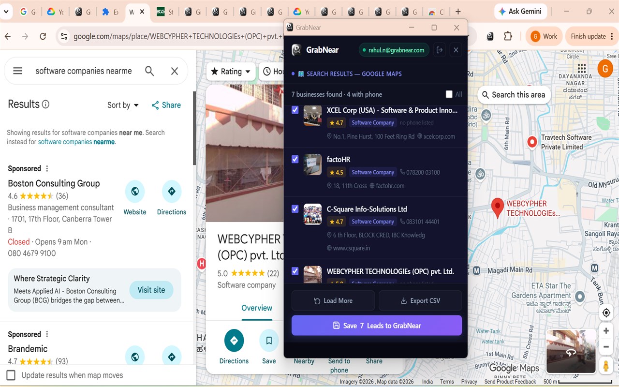Click Send Product Feedback in map footer
The image size is (619, 387).
point(510,382)
